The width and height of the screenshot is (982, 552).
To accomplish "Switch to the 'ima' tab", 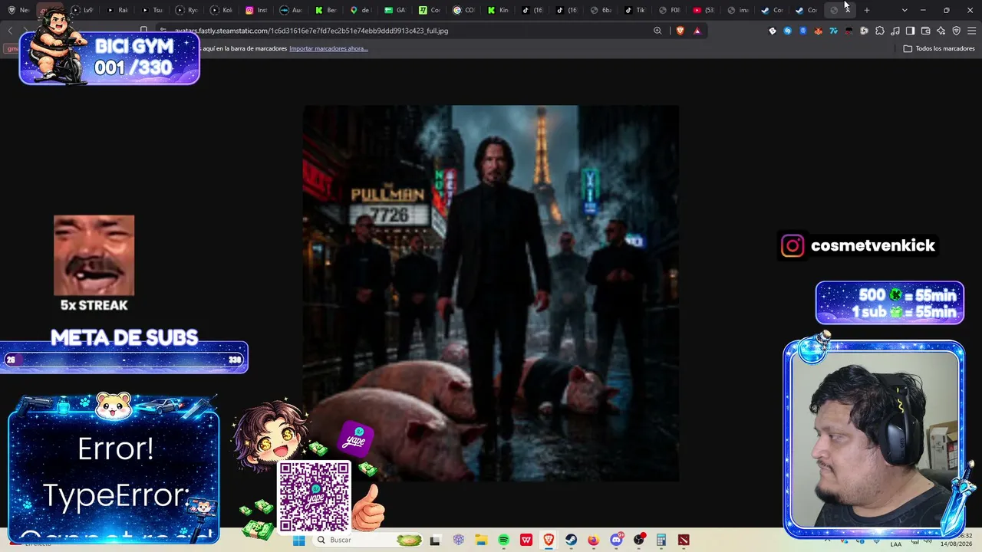I will point(738,10).
